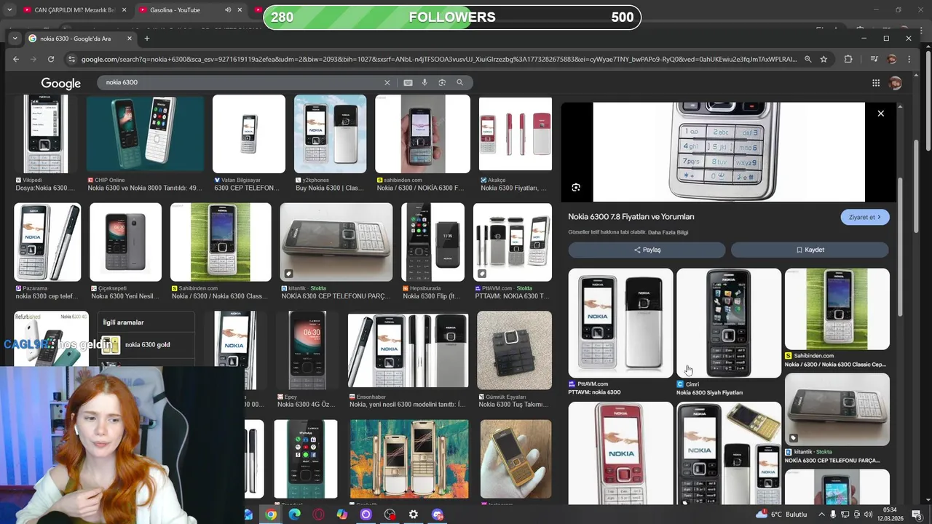Image resolution: width=932 pixels, height=524 pixels.
Task: Open the large Nokia keypad preview image
Action: (729, 151)
